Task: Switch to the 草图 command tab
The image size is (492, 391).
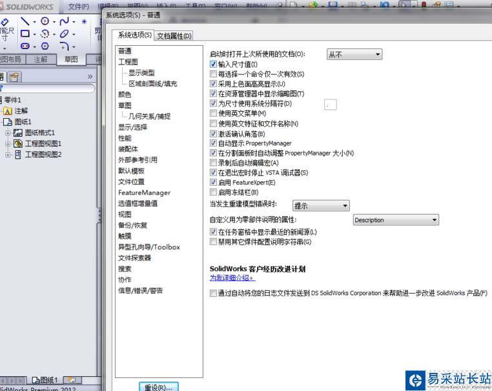Action: point(71,59)
